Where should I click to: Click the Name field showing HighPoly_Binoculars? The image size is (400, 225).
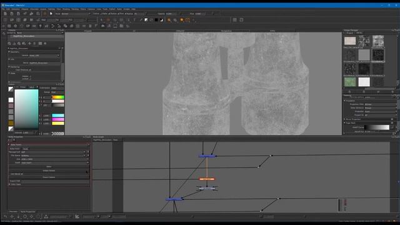pyautogui.click(x=44, y=62)
